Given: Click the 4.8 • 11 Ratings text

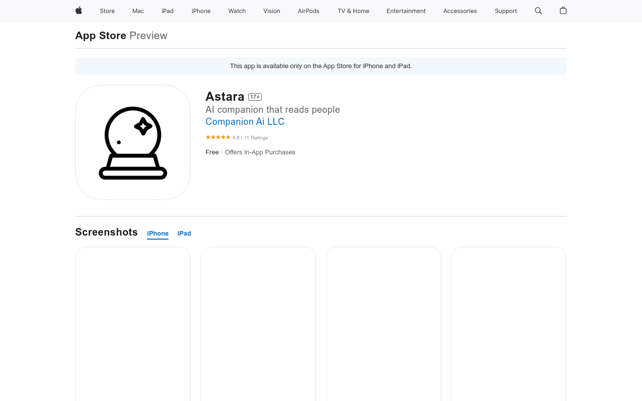Looking at the screenshot, I should click(x=250, y=138).
